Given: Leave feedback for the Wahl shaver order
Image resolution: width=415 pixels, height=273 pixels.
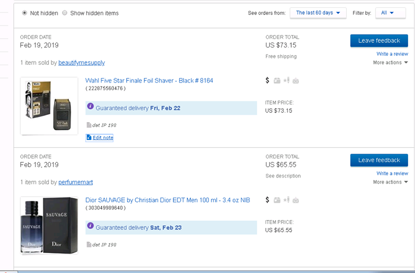Looking at the screenshot, I should click(x=379, y=40).
